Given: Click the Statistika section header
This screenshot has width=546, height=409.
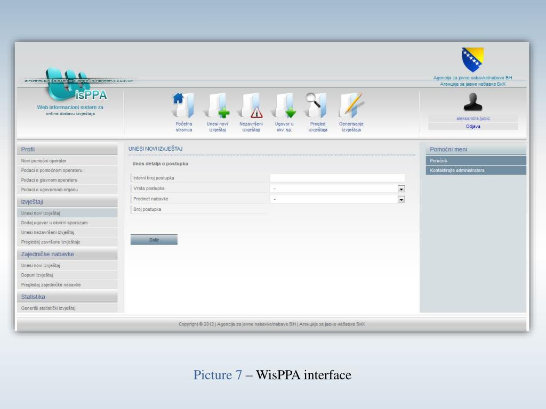Looking at the screenshot, I should tap(67, 297).
